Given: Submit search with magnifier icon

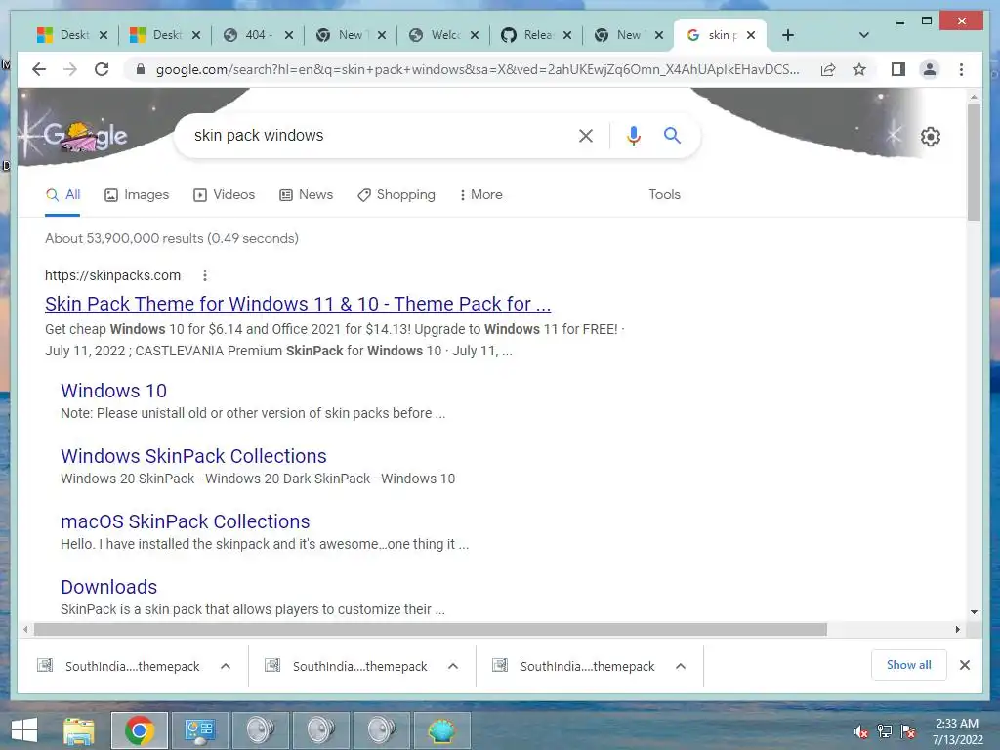Looking at the screenshot, I should [x=672, y=135].
